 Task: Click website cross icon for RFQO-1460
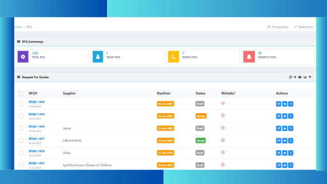223,103
